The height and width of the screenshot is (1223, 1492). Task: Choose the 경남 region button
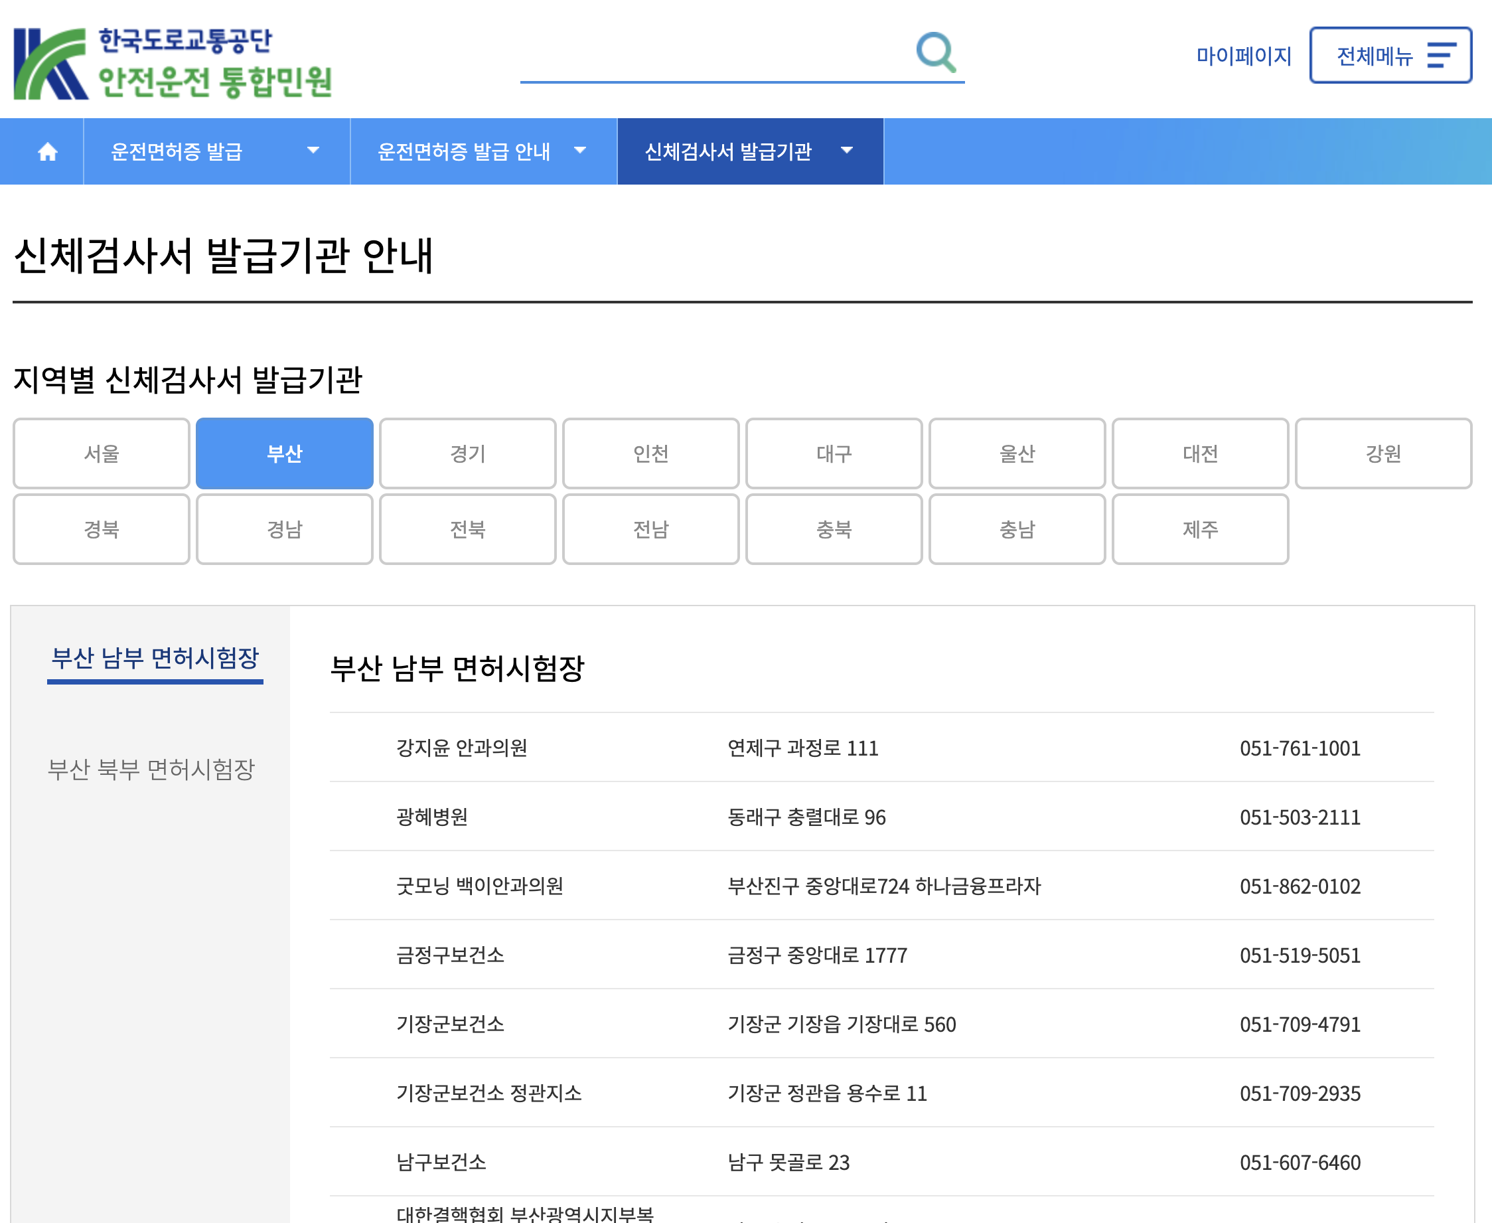285,529
